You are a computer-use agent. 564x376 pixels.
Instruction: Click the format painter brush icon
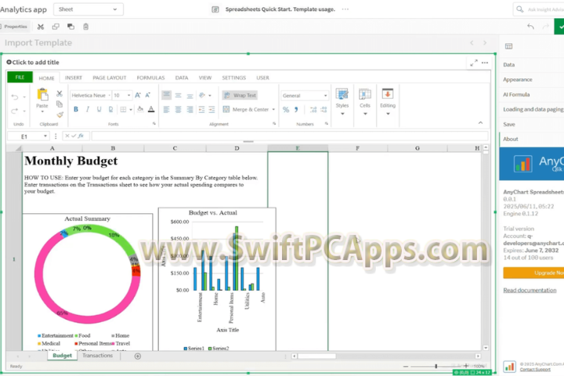pos(60,115)
